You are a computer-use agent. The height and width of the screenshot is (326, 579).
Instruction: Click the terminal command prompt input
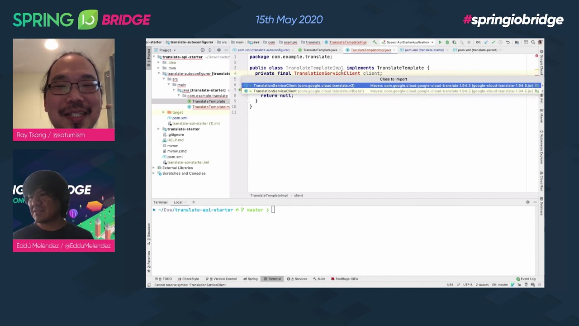pos(273,210)
